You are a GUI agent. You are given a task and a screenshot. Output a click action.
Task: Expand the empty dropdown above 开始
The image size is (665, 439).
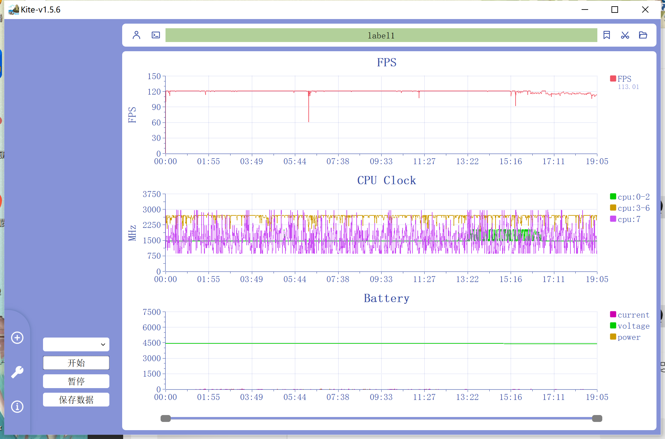tap(76, 344)
